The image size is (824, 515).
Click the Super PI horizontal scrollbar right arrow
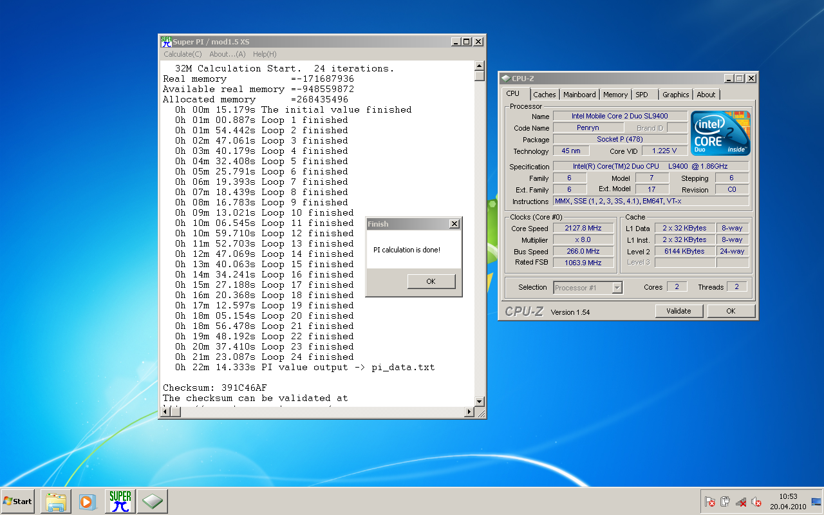[469, 411]
